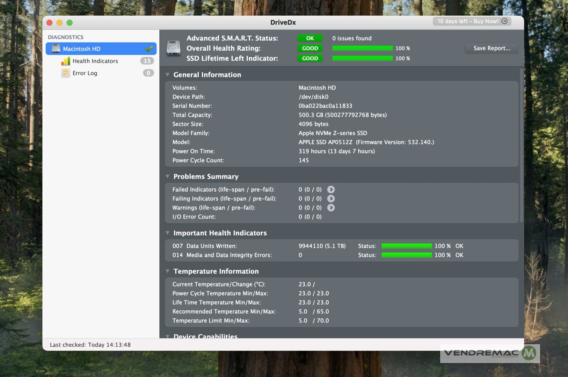
Task: Click the Save Report button
Action: [x=491, y=48]
